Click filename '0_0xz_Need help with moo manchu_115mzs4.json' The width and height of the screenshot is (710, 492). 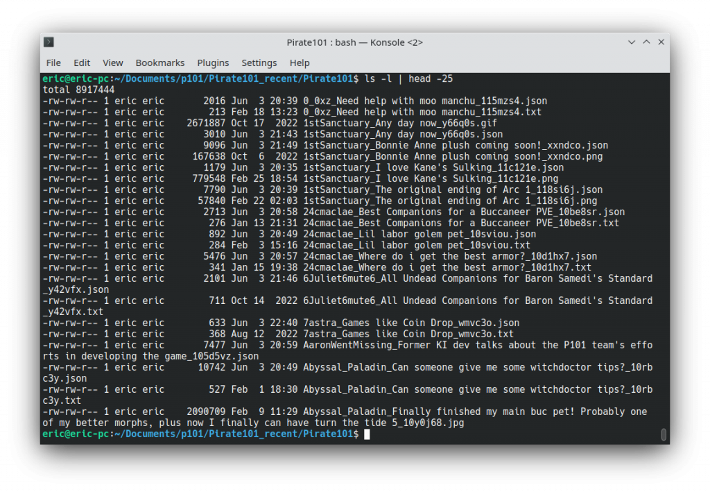click(x=425, y=101)
